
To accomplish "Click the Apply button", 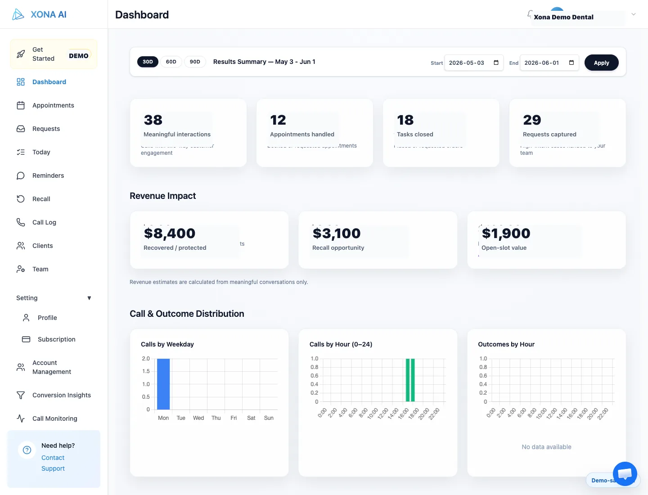I will (601, 63).
